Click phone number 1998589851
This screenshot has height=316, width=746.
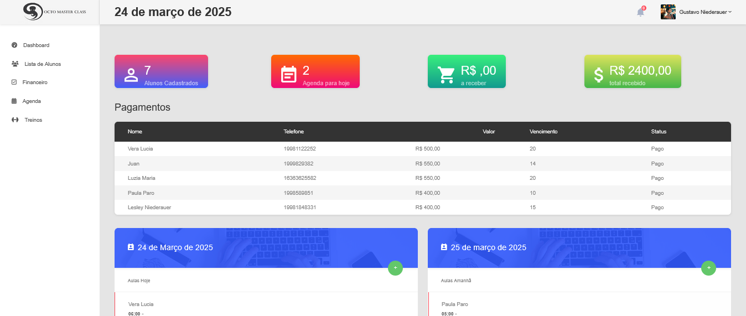(298, 193)
